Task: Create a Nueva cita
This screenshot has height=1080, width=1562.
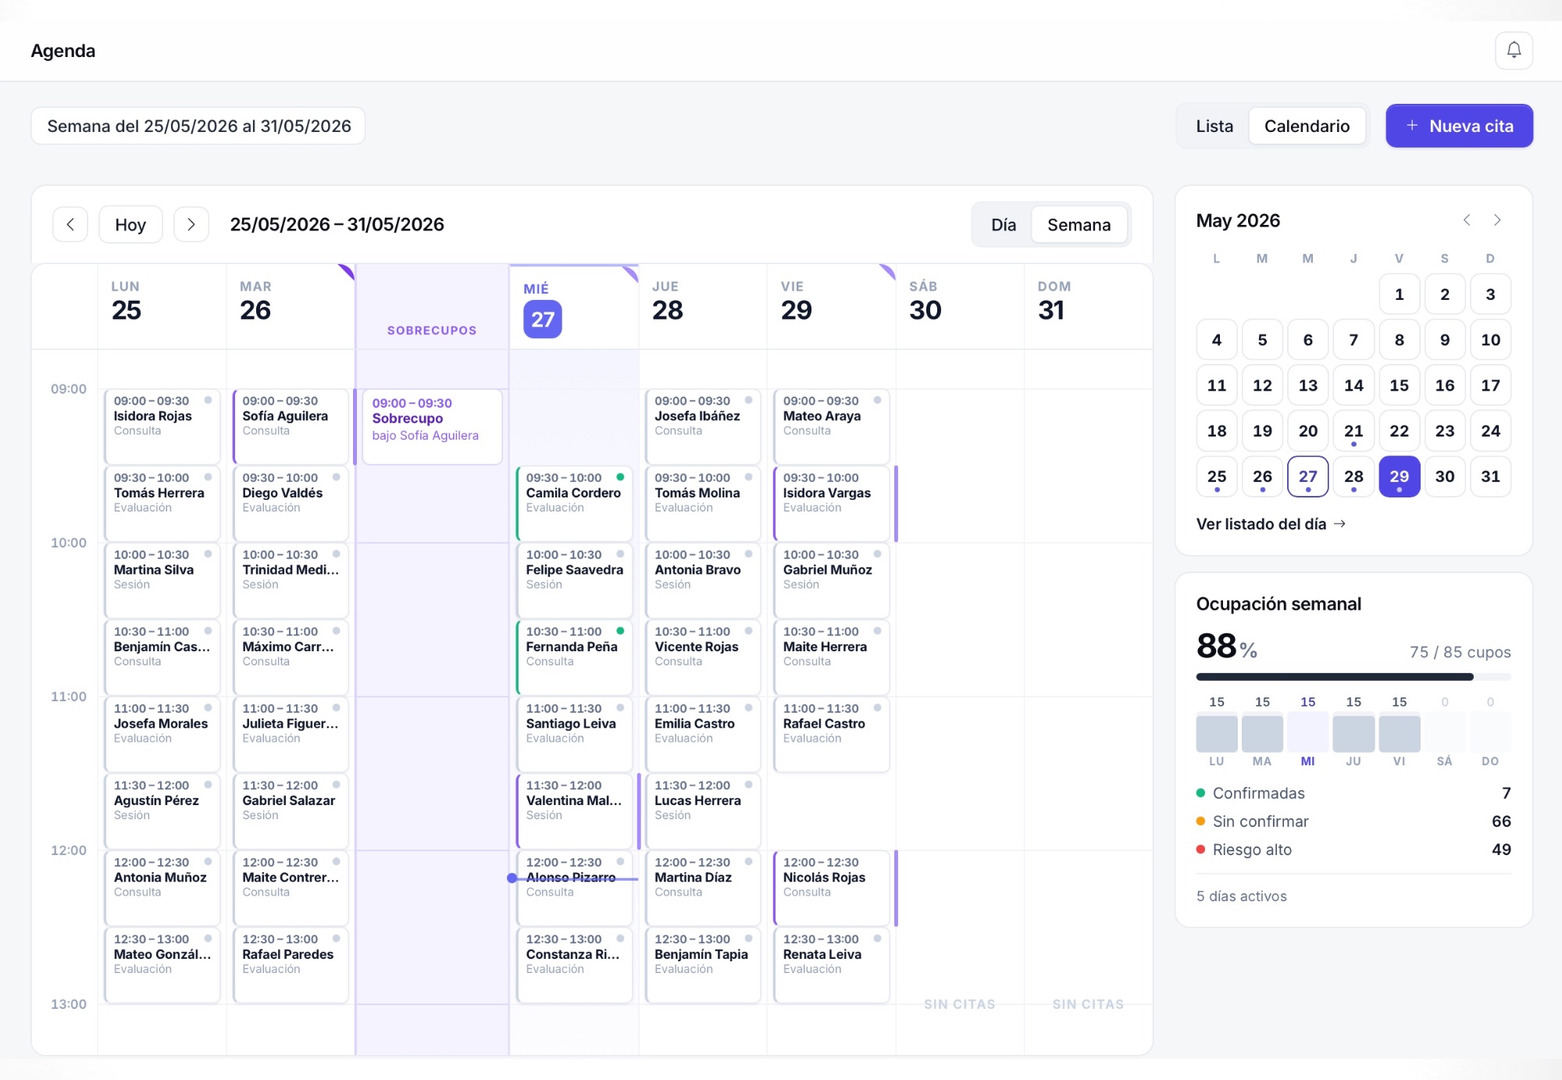Action: (1459, 126)
